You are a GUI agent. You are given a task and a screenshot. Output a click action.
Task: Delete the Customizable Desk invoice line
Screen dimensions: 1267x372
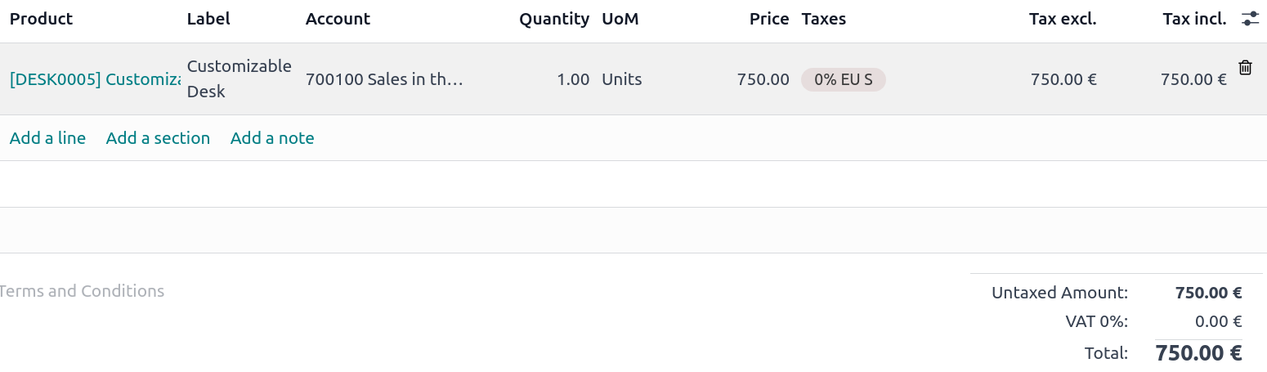tap(1245, 68)
